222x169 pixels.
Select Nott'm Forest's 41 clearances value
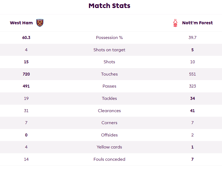coord(192,111)
